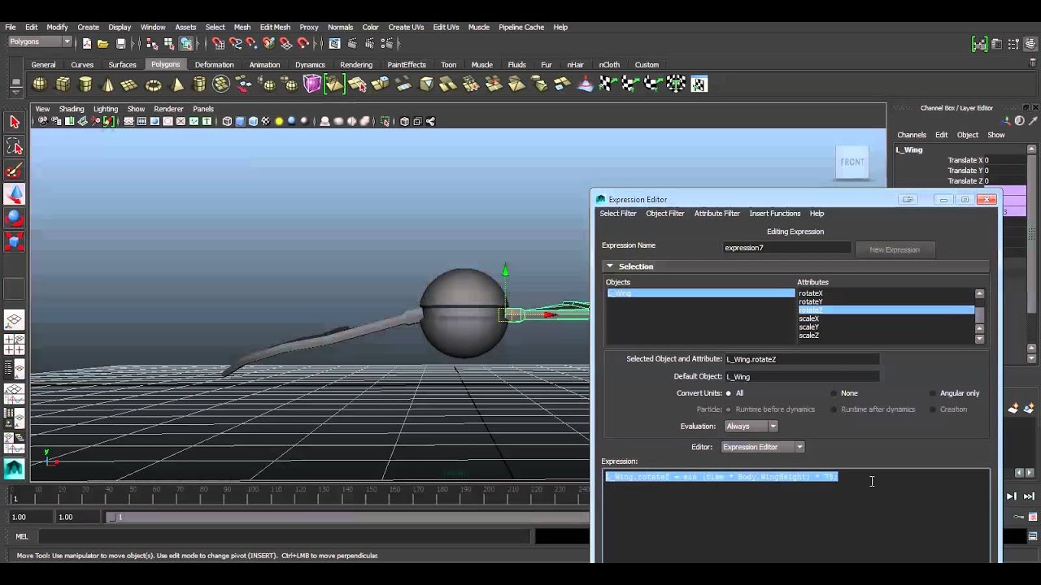Viewport: 1041px width, 585px height.
Task: Open the Create UVs menu
Action: 406,27
